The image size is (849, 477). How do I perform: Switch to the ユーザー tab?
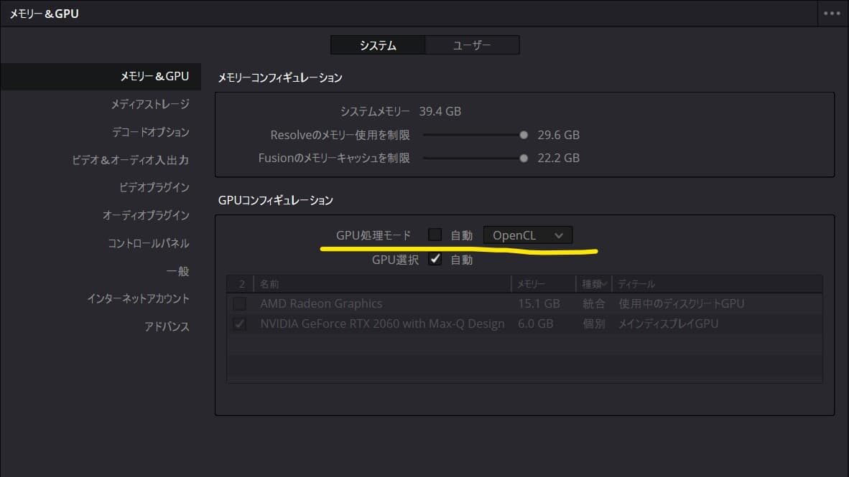pos(472,45)
